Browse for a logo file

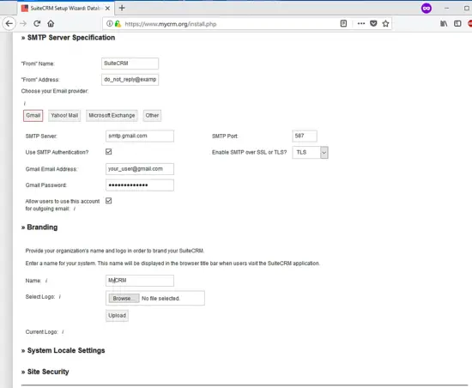124,299
